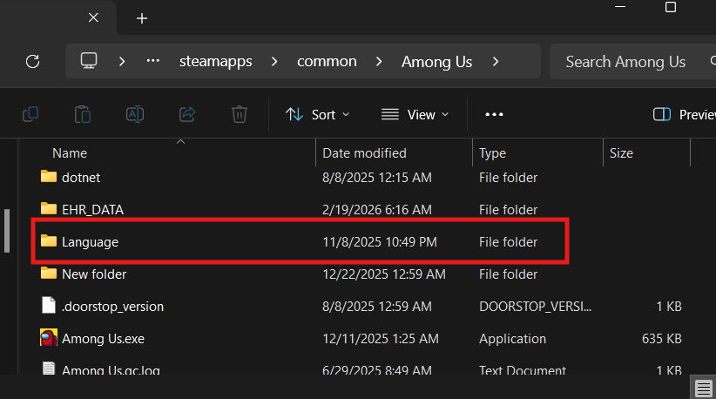Click the details view icon in status bar
Image resolution: width=716 pixels, height=399 pixels.
point(703,389)
